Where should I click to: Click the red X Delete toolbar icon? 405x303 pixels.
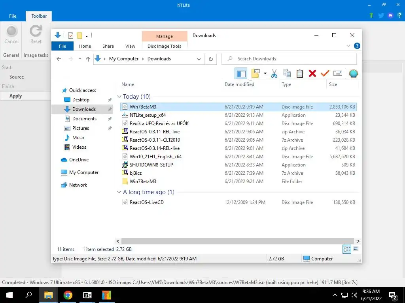(x=312, y=73)
